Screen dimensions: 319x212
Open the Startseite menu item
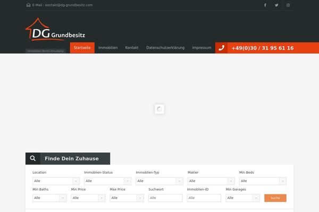point(82,48)
